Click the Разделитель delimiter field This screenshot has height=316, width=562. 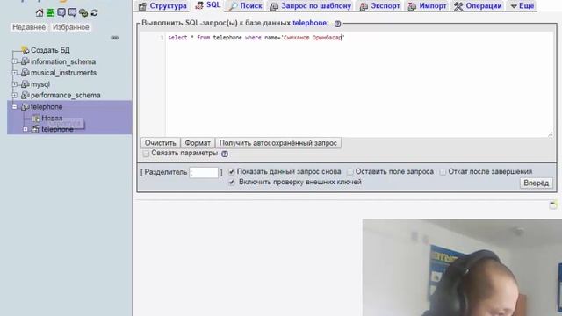pyautogui.click(x=204, y=172)
